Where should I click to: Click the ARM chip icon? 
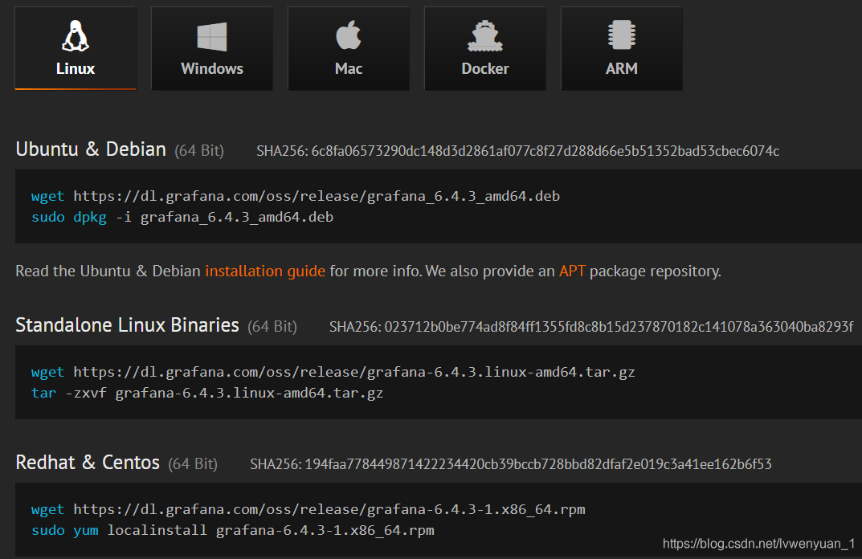[x=622, y=35]
